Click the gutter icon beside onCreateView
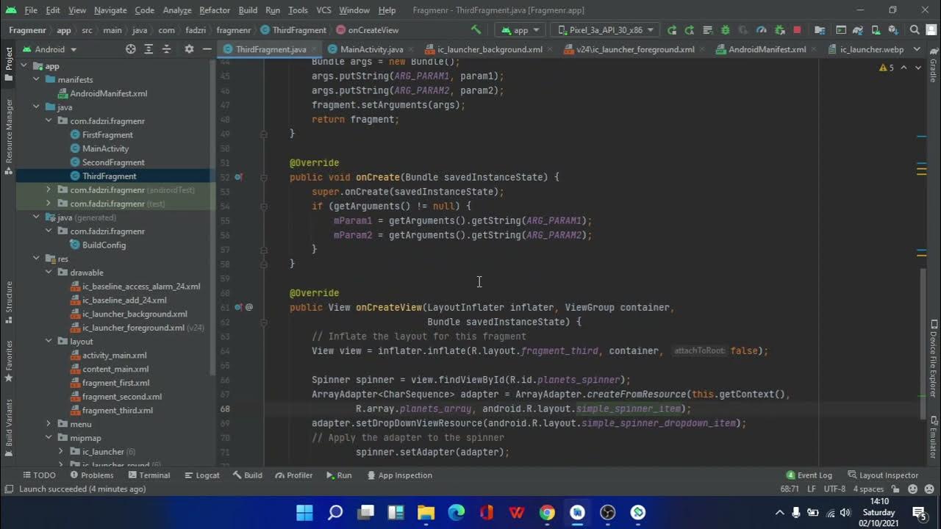941x529 pixels. coord(238,307)
